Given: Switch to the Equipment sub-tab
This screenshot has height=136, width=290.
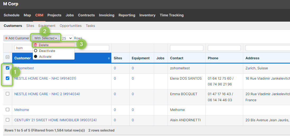Looking at the screenshot, I should coord(47,26).
